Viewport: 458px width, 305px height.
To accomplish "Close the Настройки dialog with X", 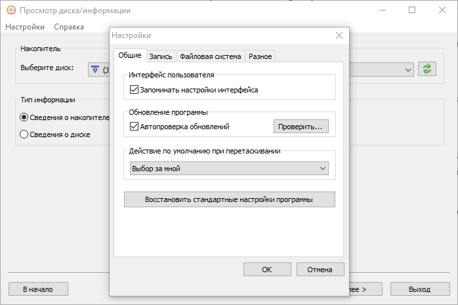I will 339,35.
